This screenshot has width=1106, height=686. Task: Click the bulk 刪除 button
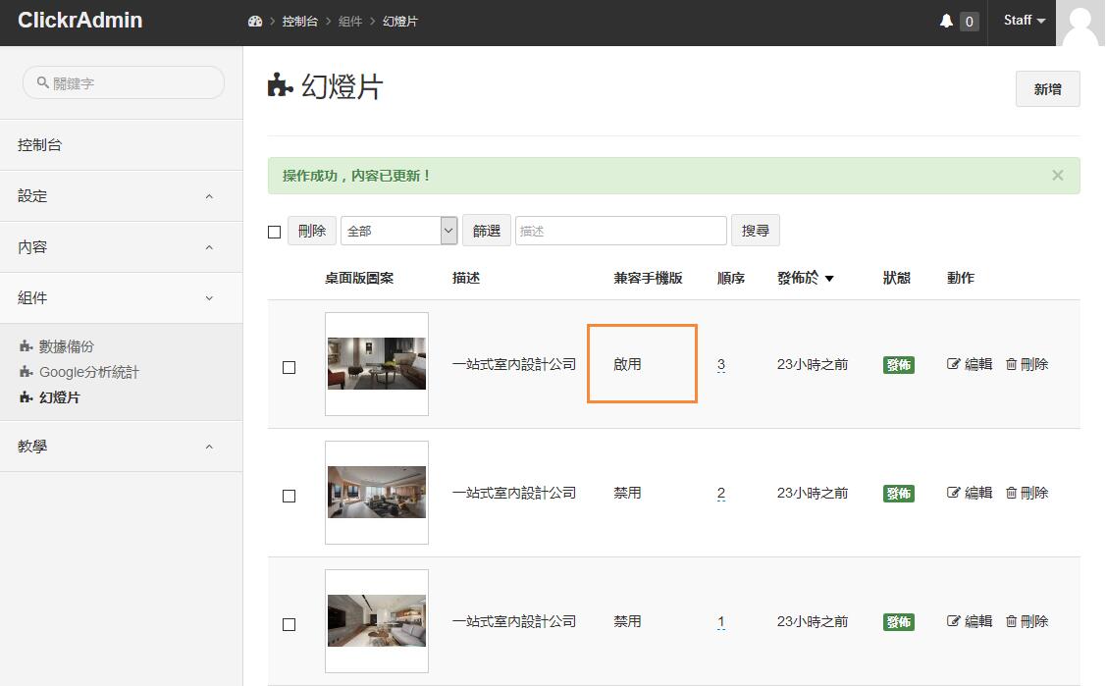[x=312, y=231]
